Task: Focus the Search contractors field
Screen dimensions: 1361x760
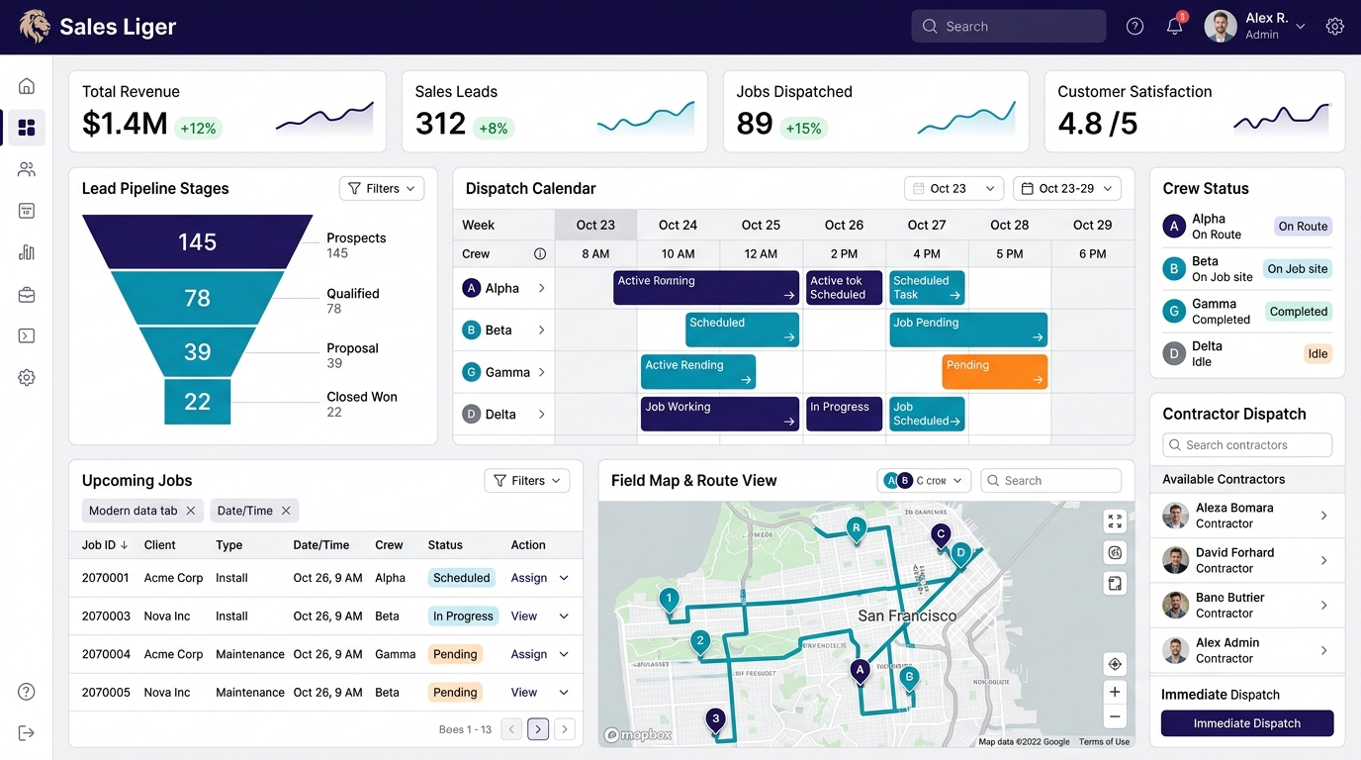Action: (1247, 445)
